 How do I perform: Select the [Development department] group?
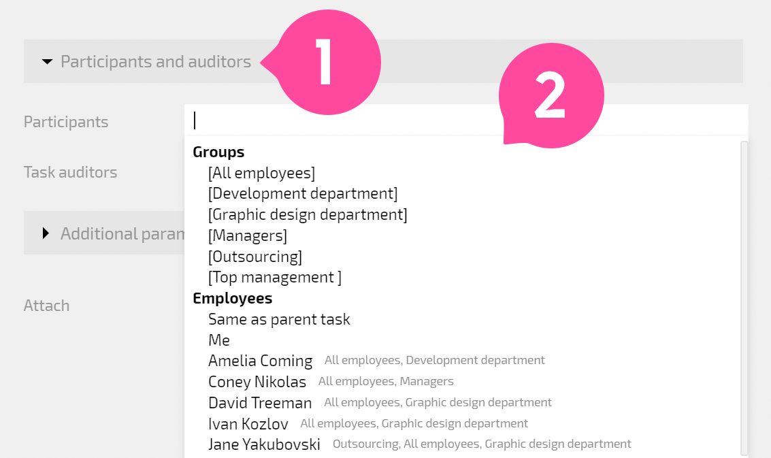pos(303,194)
